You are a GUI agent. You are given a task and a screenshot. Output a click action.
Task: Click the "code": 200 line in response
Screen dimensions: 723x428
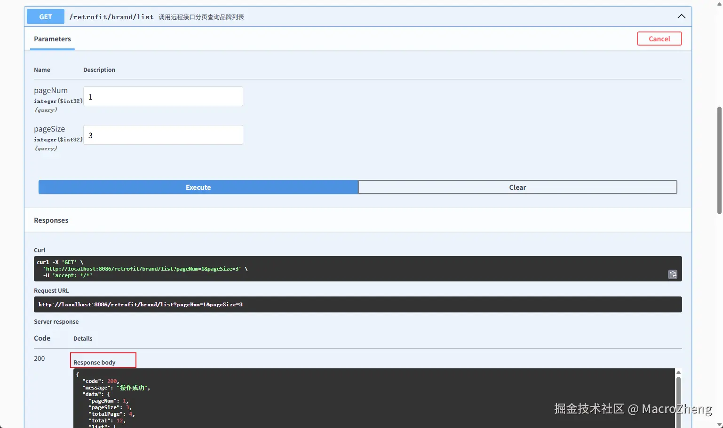pyautogui.click(x=101, y=381)
